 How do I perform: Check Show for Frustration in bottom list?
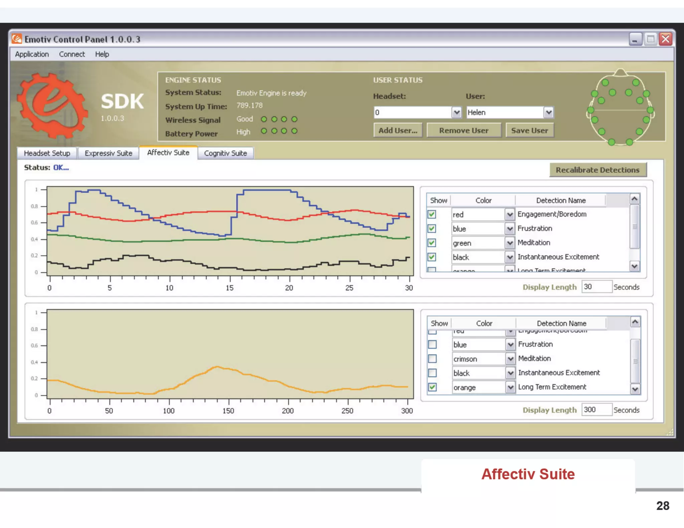click(433, 344)
